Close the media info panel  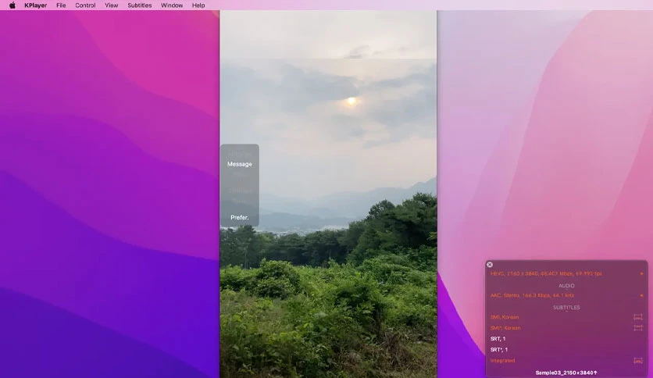(490, 265)
